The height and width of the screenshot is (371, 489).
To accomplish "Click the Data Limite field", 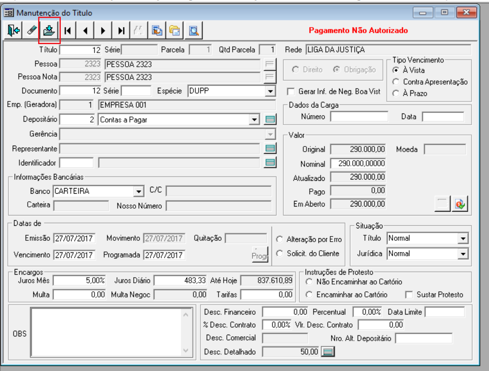I will point(445,312).
